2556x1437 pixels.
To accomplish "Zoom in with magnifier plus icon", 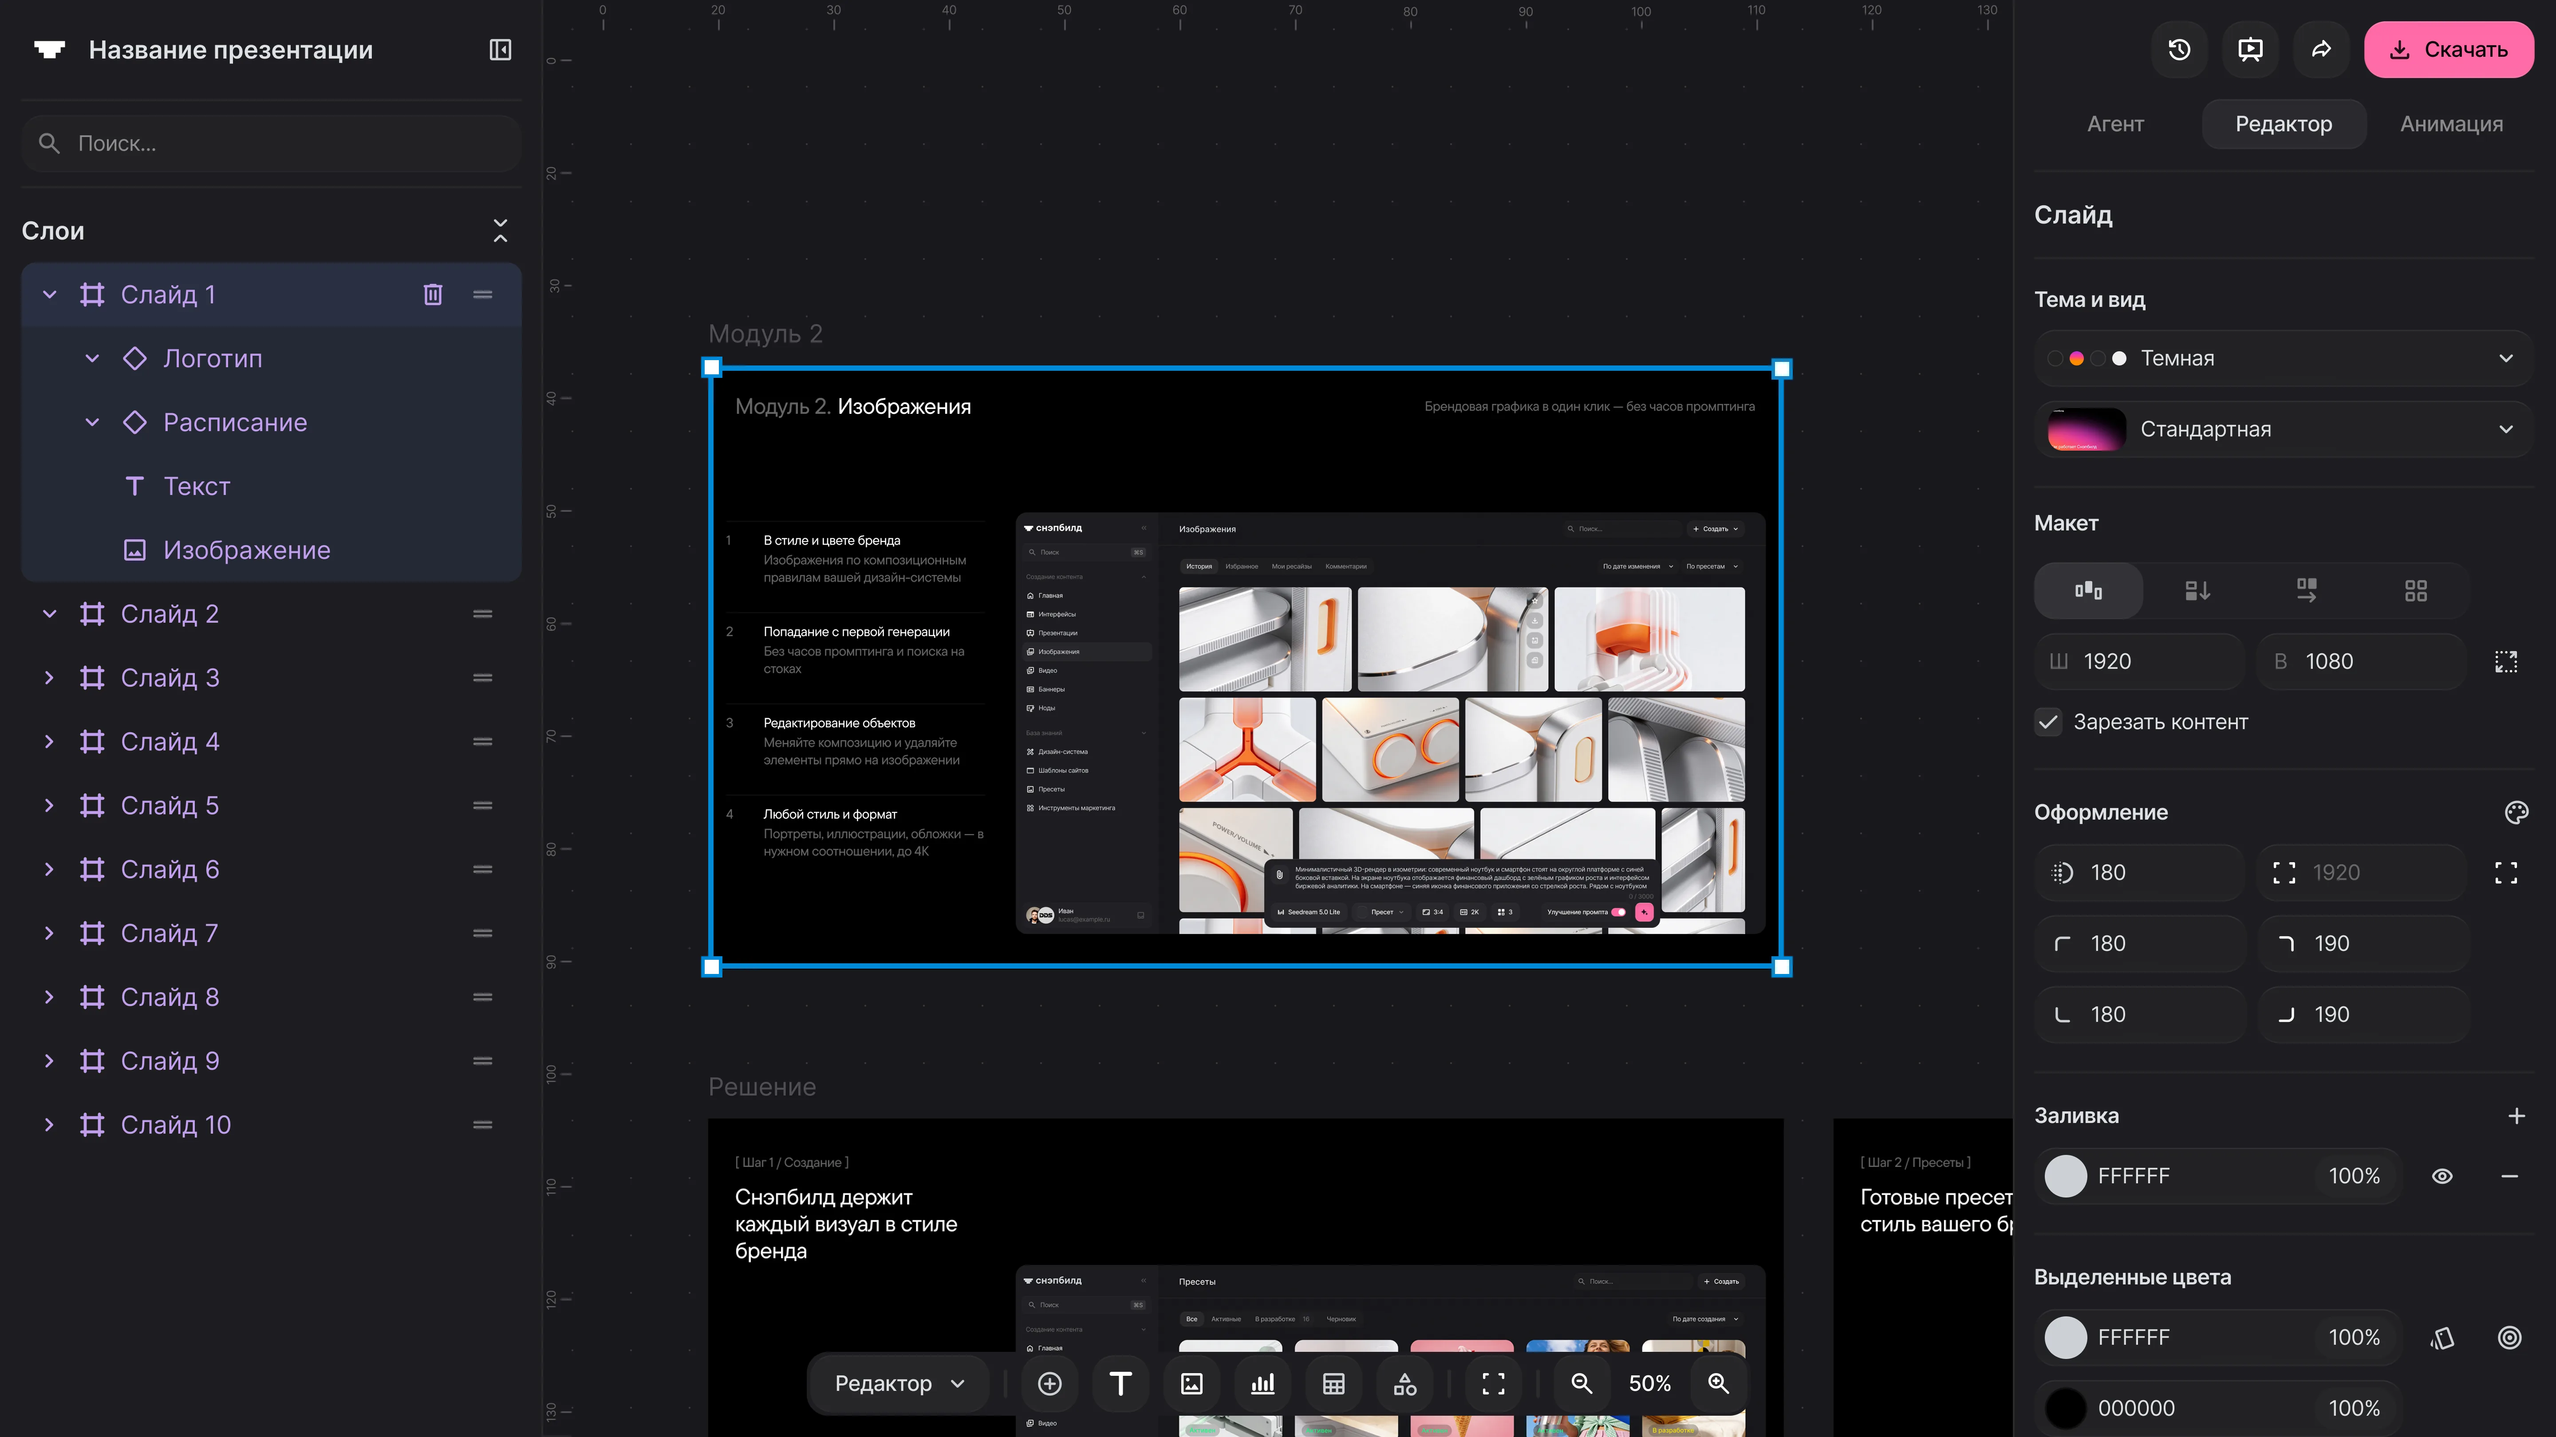I will [1719, 1383].
